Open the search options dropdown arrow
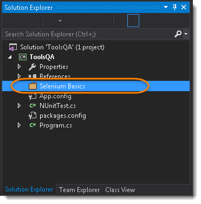Image resolution: width=201 pixels, height=204 pixels. click(x=186, y=34)
